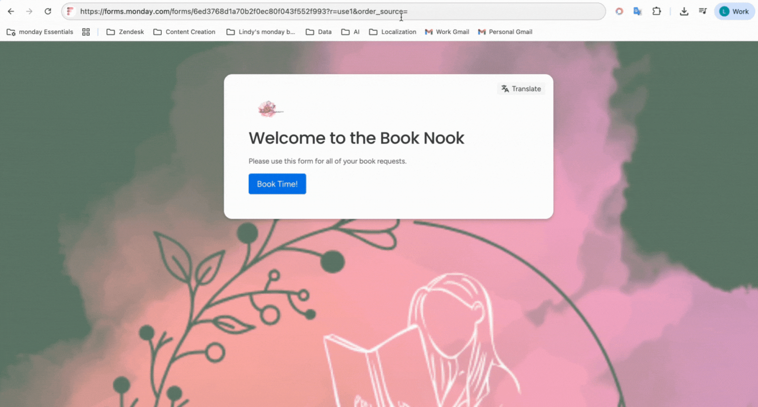Open the monday Essentials bookmark folder
758x407 pixels.
point(40,32)
